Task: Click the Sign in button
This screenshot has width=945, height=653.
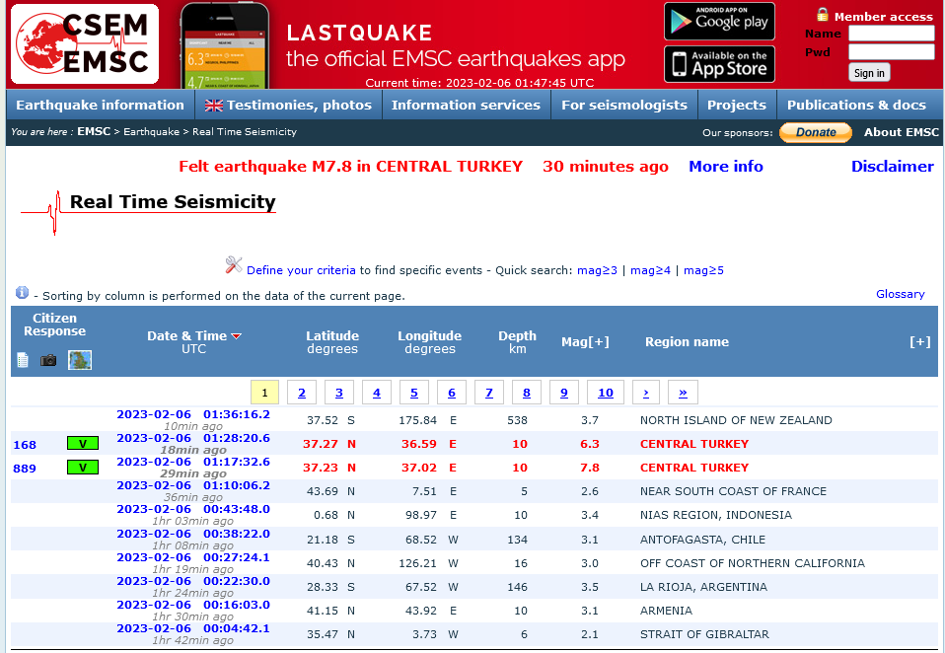Action: [869, 73]
